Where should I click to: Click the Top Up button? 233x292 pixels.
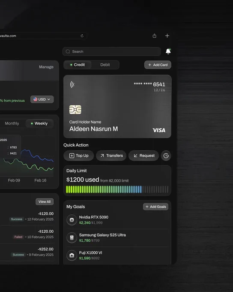(x=79, y=155)
